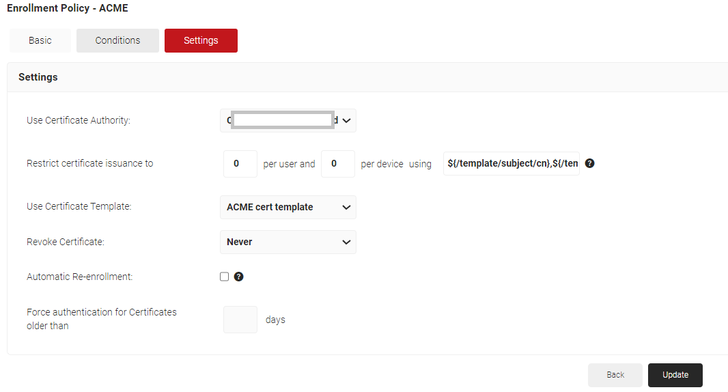This screenshot has height=392, width=728.
Task: Expand the ACME cert template dropdown
Action: [288, 207]
